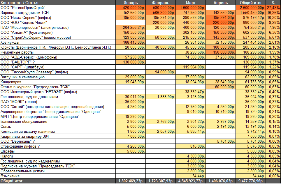Viewport: 281px width, 184px height.
Task: Select the January total 1 802 469,23р.
Action: [x=131, y=181]
